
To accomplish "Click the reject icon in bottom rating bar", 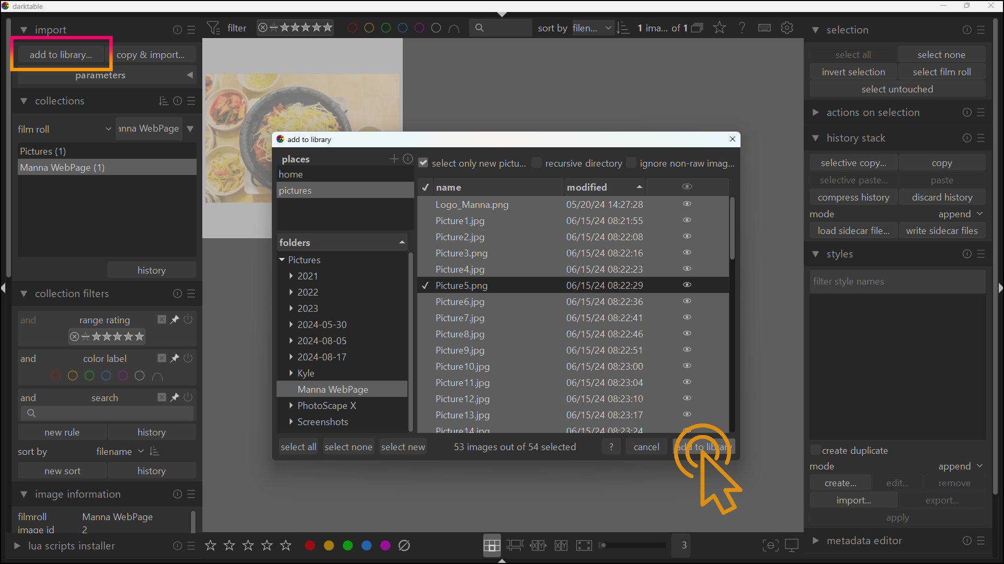I will tap(404, 546).
